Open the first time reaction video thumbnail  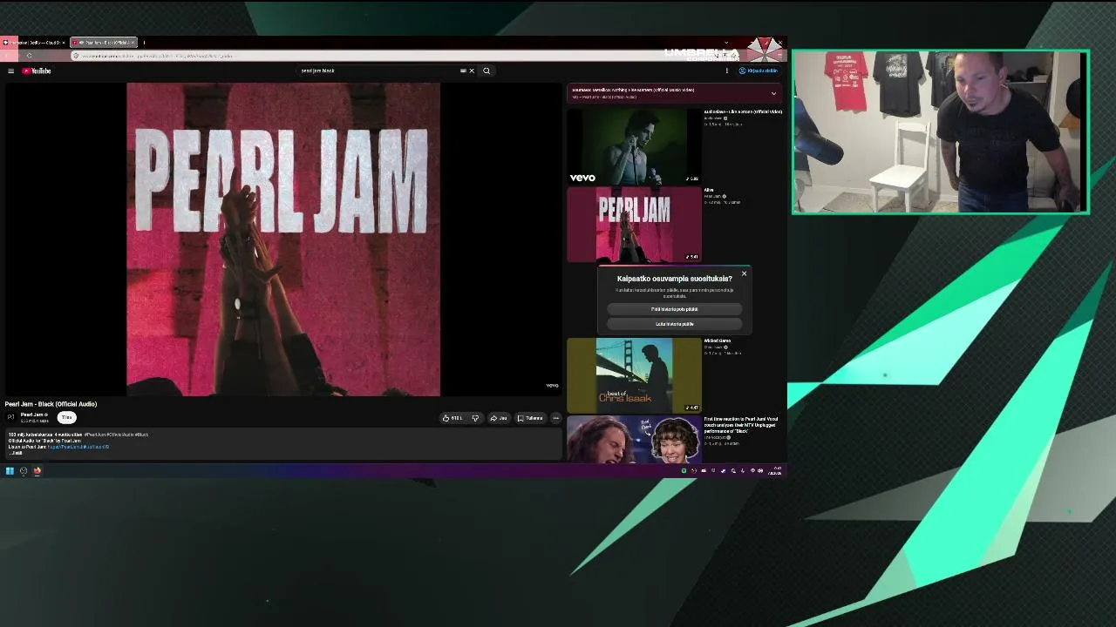point(634,439)
